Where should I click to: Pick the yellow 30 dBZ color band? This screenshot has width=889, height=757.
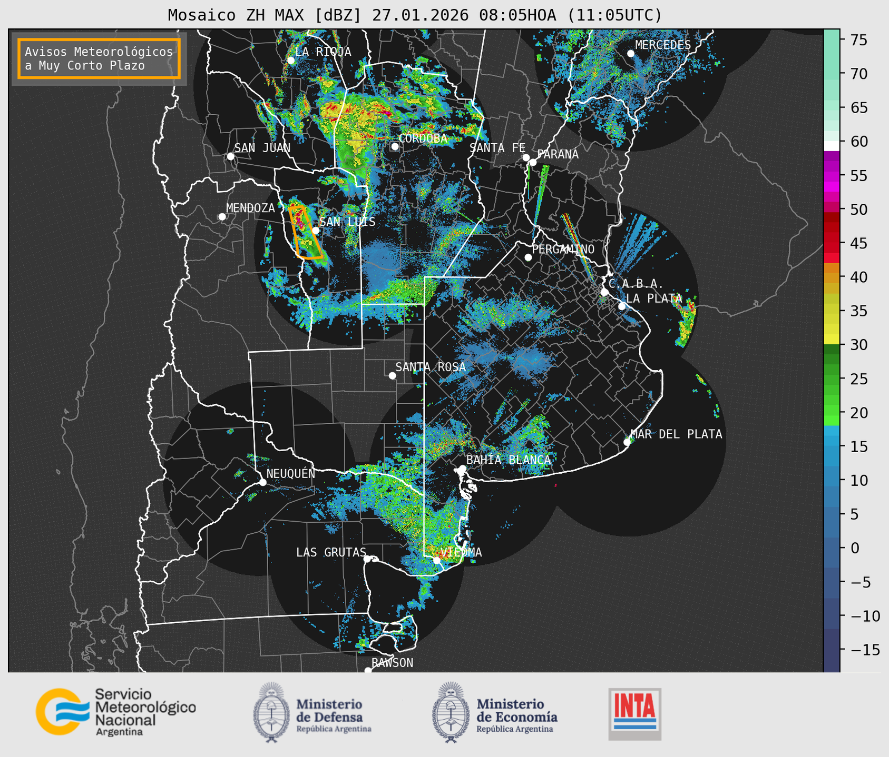(x=832, y=340)
